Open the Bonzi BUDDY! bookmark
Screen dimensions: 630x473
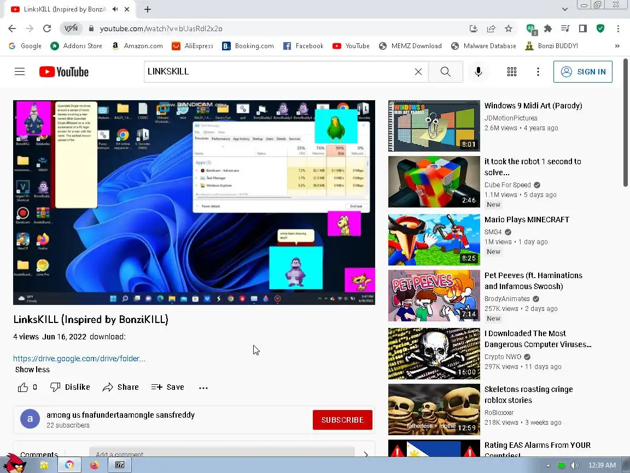[552, 46]
